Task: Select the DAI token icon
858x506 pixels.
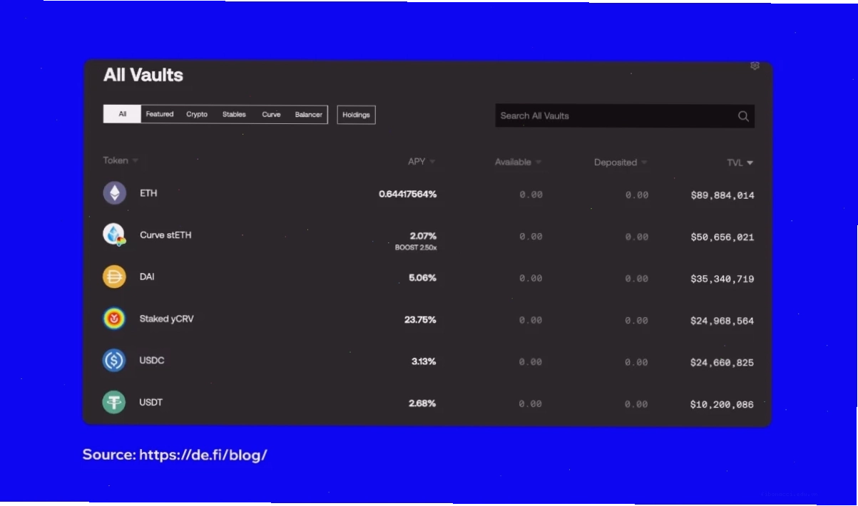Action: 114,277
